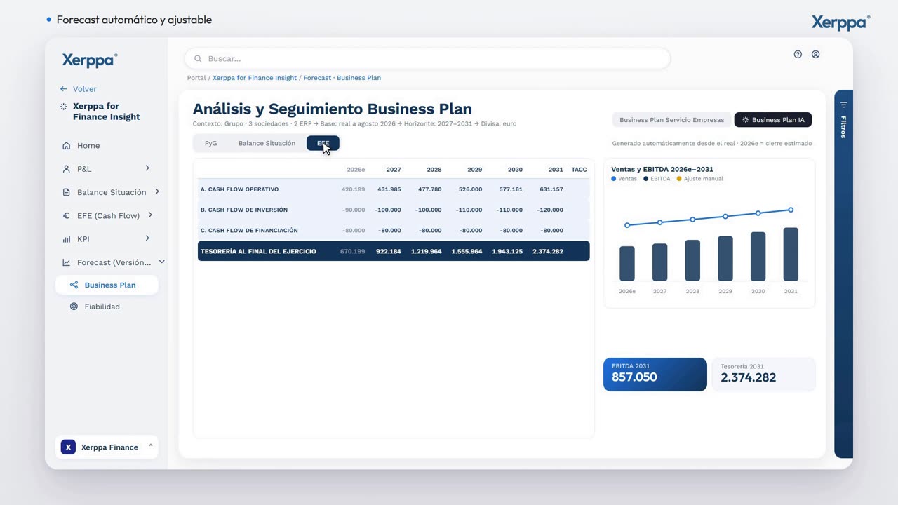Select the Business Plan IA option
The width and height of the screenshot is (898, 505).
point(773,120)
